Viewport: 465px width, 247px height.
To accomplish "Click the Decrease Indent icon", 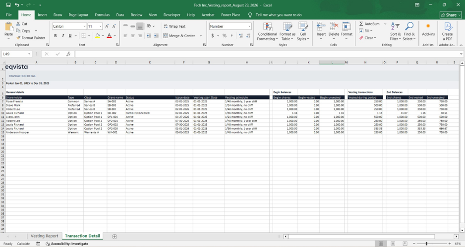I will point(149,36).
